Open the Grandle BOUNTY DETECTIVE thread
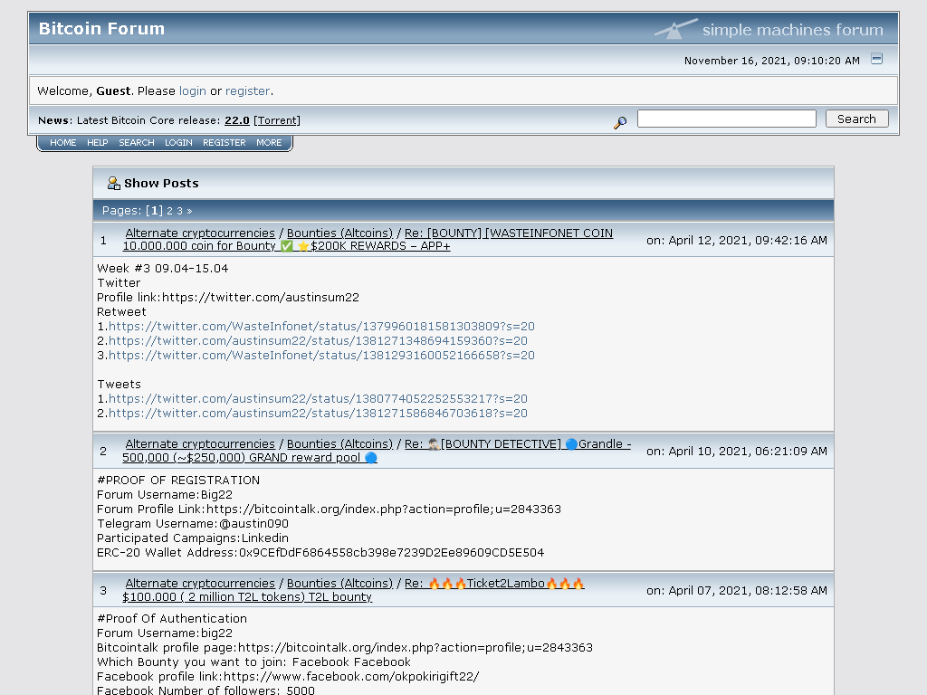The image size is (927, 695). tap(377, 451)
